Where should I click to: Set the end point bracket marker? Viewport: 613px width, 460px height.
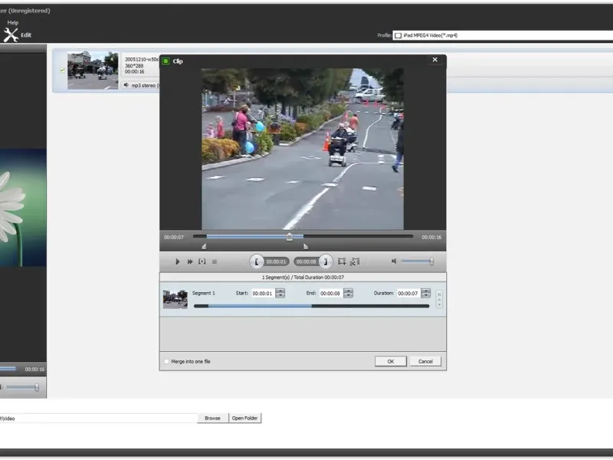click(x=326, y=261)
